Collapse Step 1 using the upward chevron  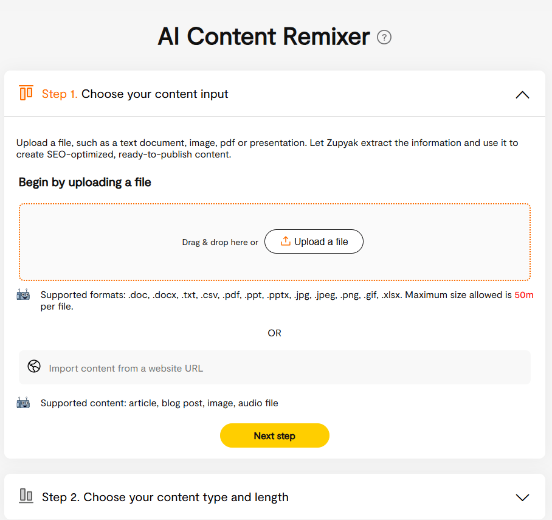[x=522, y=94]
